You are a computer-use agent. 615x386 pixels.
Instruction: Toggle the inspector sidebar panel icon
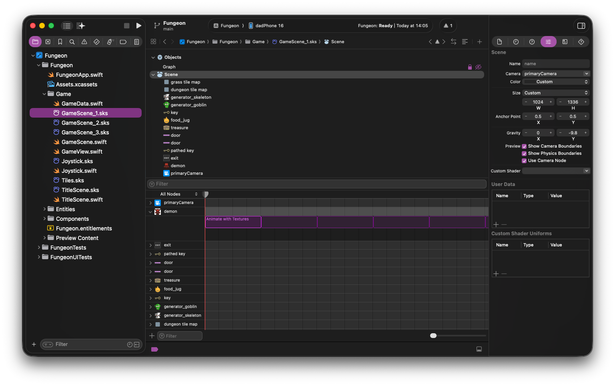click(x=581, y=26)
